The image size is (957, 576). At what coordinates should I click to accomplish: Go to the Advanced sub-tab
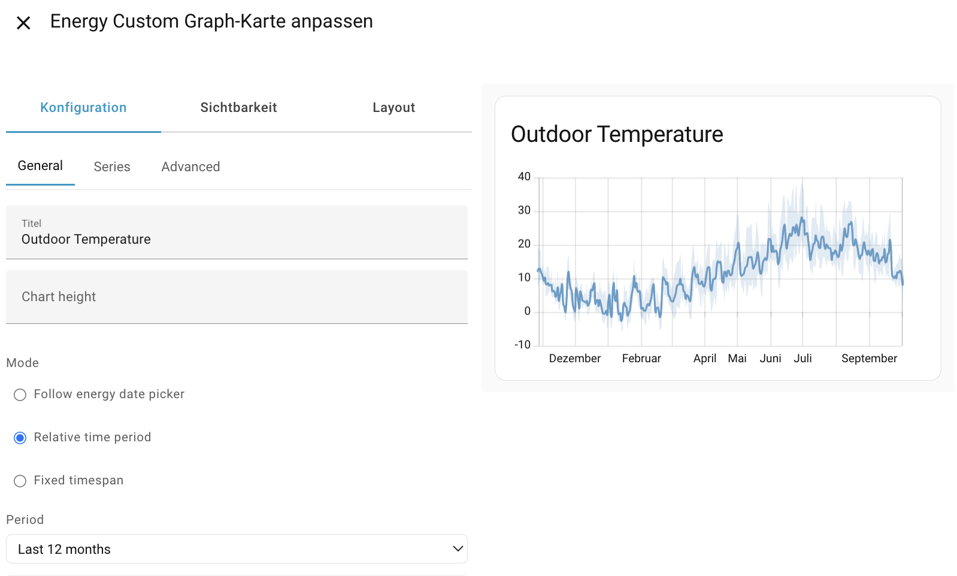point(190,167)
